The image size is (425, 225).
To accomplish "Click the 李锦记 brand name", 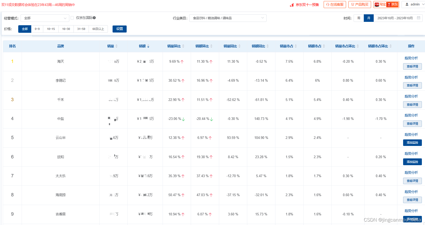I will click(x=61, y=80).
